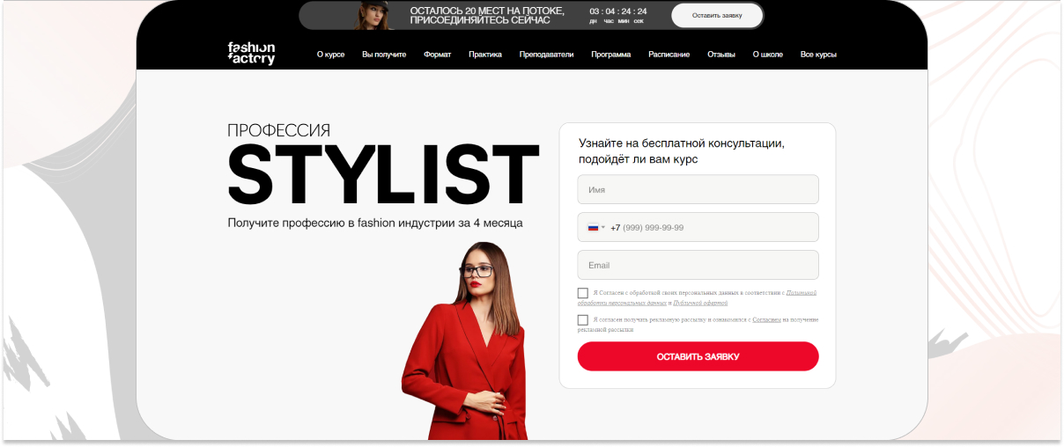1064x447 pixels.
Task: Jump to Преподаватели section
Action: pyautogui.click(x=546, y=55)
